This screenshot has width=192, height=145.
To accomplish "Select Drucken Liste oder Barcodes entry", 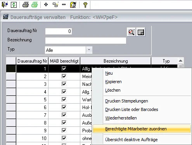I will (x=142, y=109).
